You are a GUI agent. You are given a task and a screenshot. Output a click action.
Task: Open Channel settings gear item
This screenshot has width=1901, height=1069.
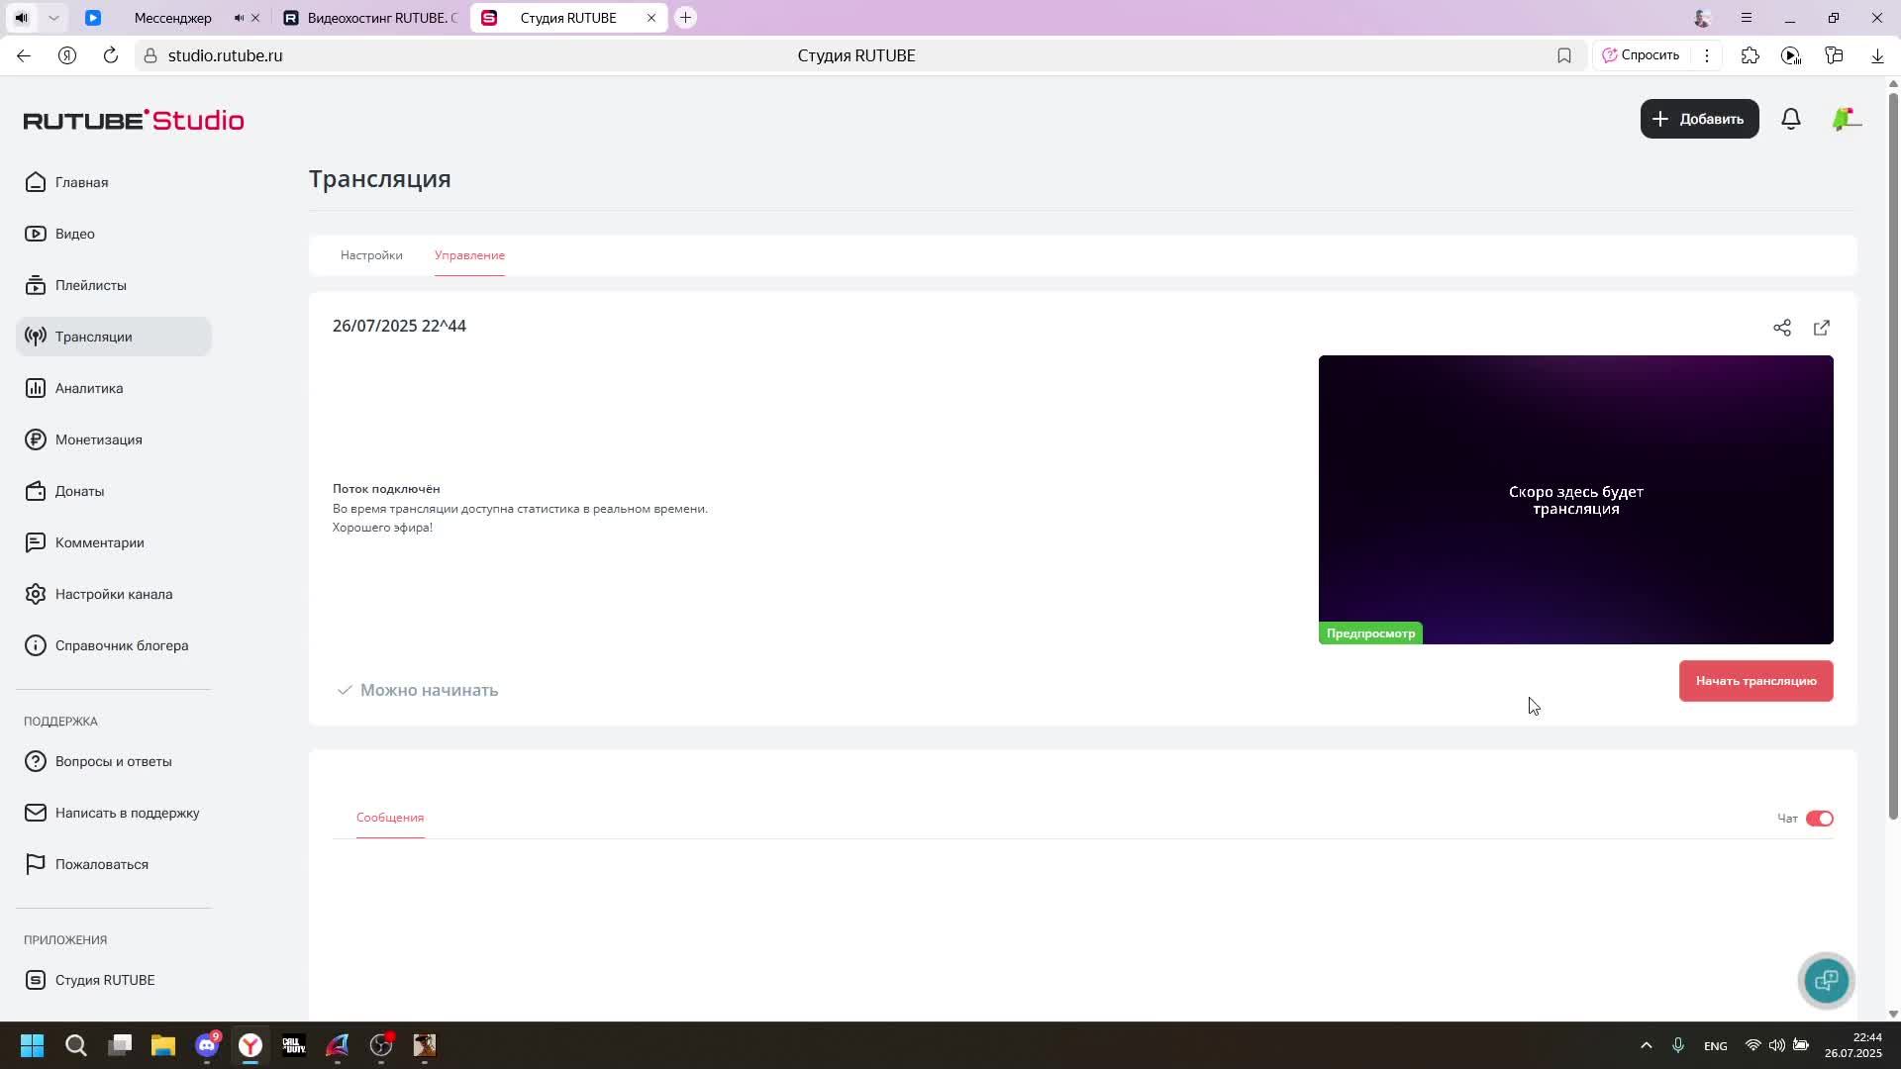[113, 594]
